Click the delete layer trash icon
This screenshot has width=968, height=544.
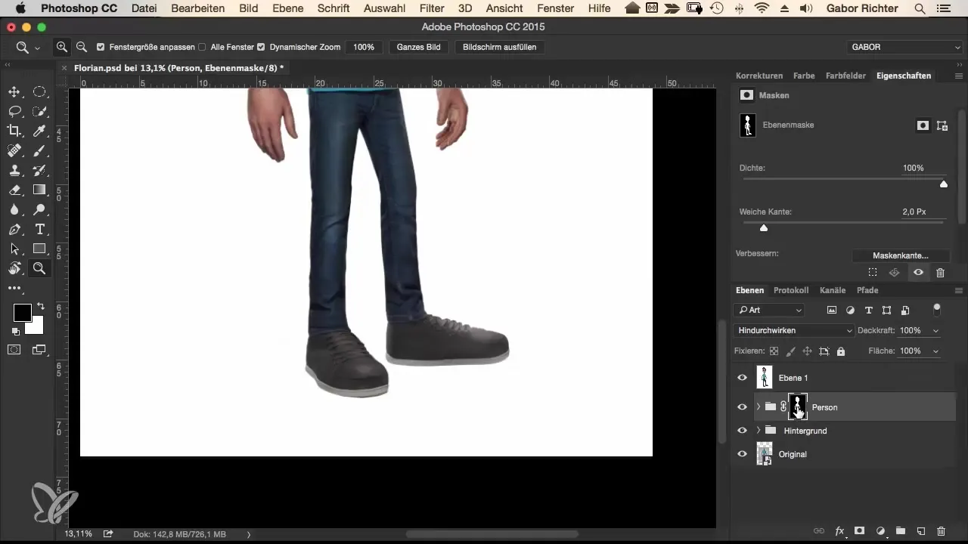tap(941, 532)
